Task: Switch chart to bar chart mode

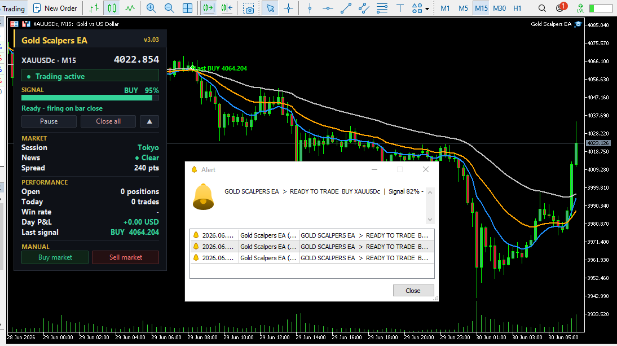Action: (x=94, y=8)
